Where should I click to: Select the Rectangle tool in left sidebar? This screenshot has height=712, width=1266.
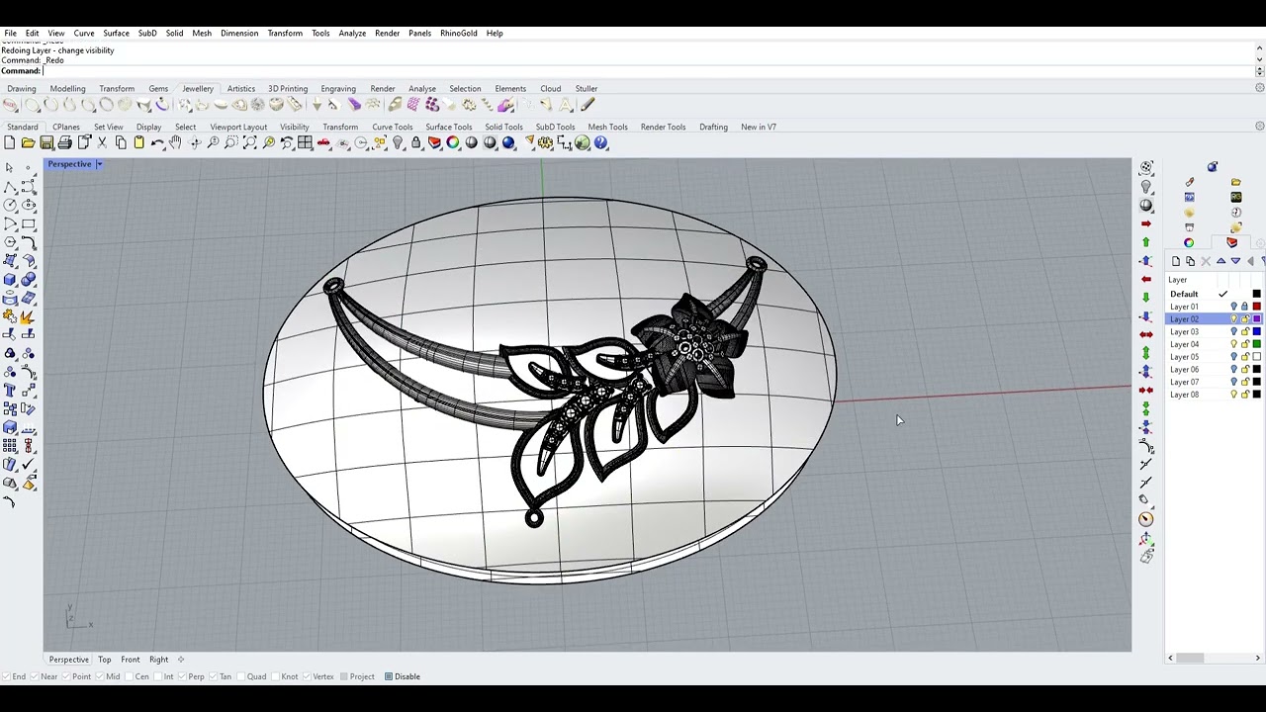[x=29, y=223]
